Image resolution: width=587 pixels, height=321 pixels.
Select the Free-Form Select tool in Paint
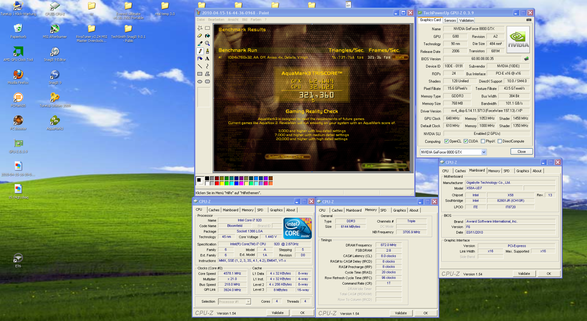(x=200, y=28)
